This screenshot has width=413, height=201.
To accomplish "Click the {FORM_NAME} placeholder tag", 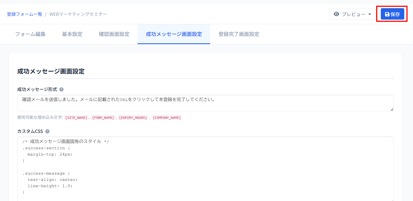I will [x=103, y=118].
